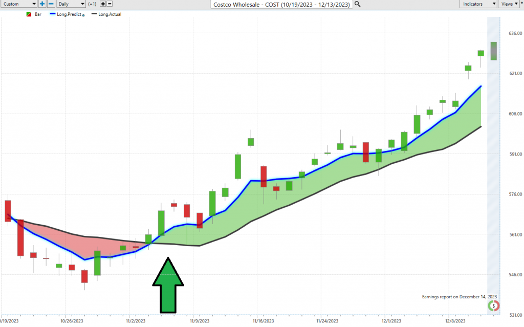Click the 11/2/2023 date axis label

(136, 321)
